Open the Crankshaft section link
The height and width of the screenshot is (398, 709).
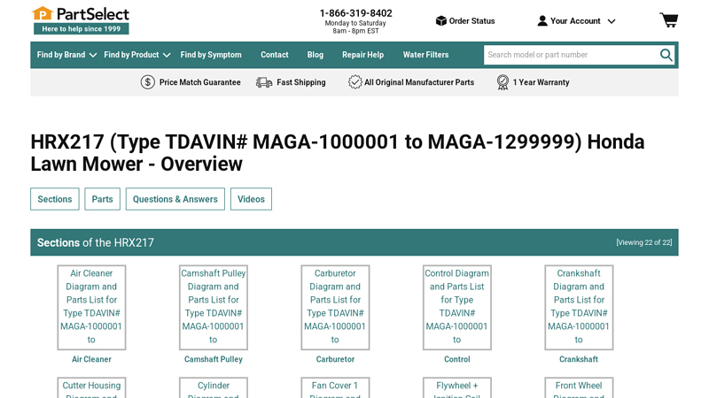tap(578, 360)
